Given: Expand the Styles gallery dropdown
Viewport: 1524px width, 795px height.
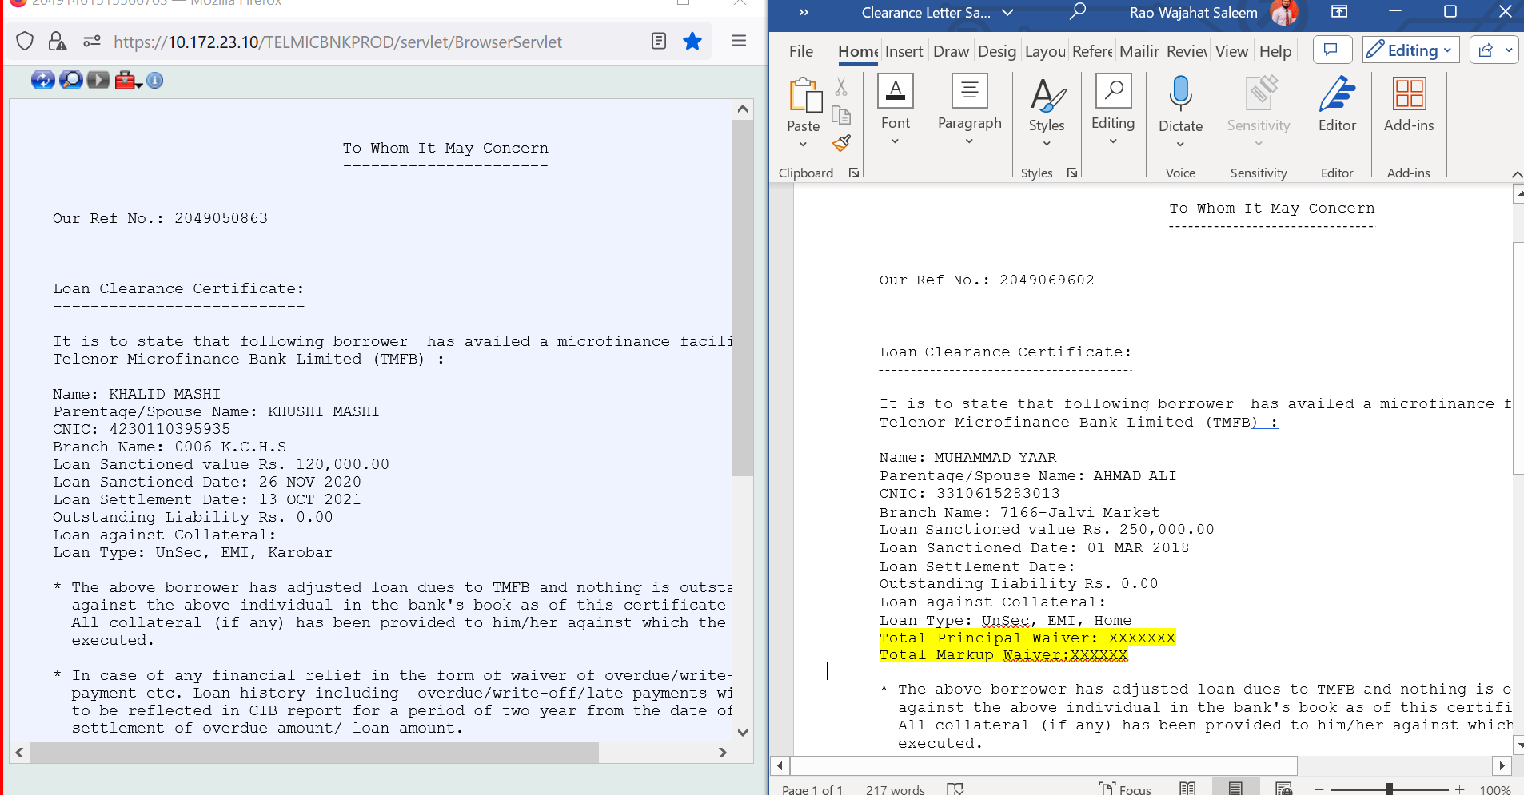Looking at the screenshot, I should [x=1047, y=144].
